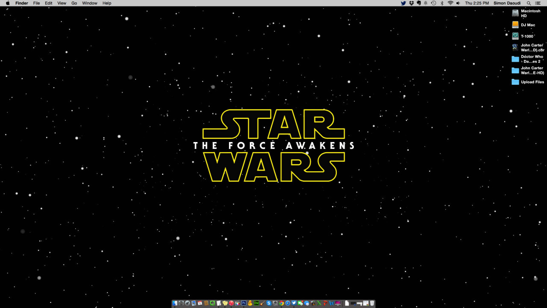Click the bell icon in the menu bar

coord(426,3)
